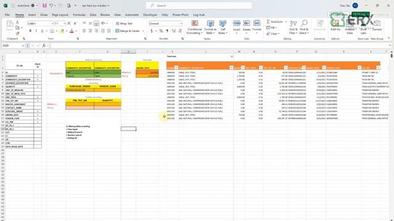The image size is (394, 221).
Task: Click check cell beside PURCHASE_ORDER
Action: [38, 111]
